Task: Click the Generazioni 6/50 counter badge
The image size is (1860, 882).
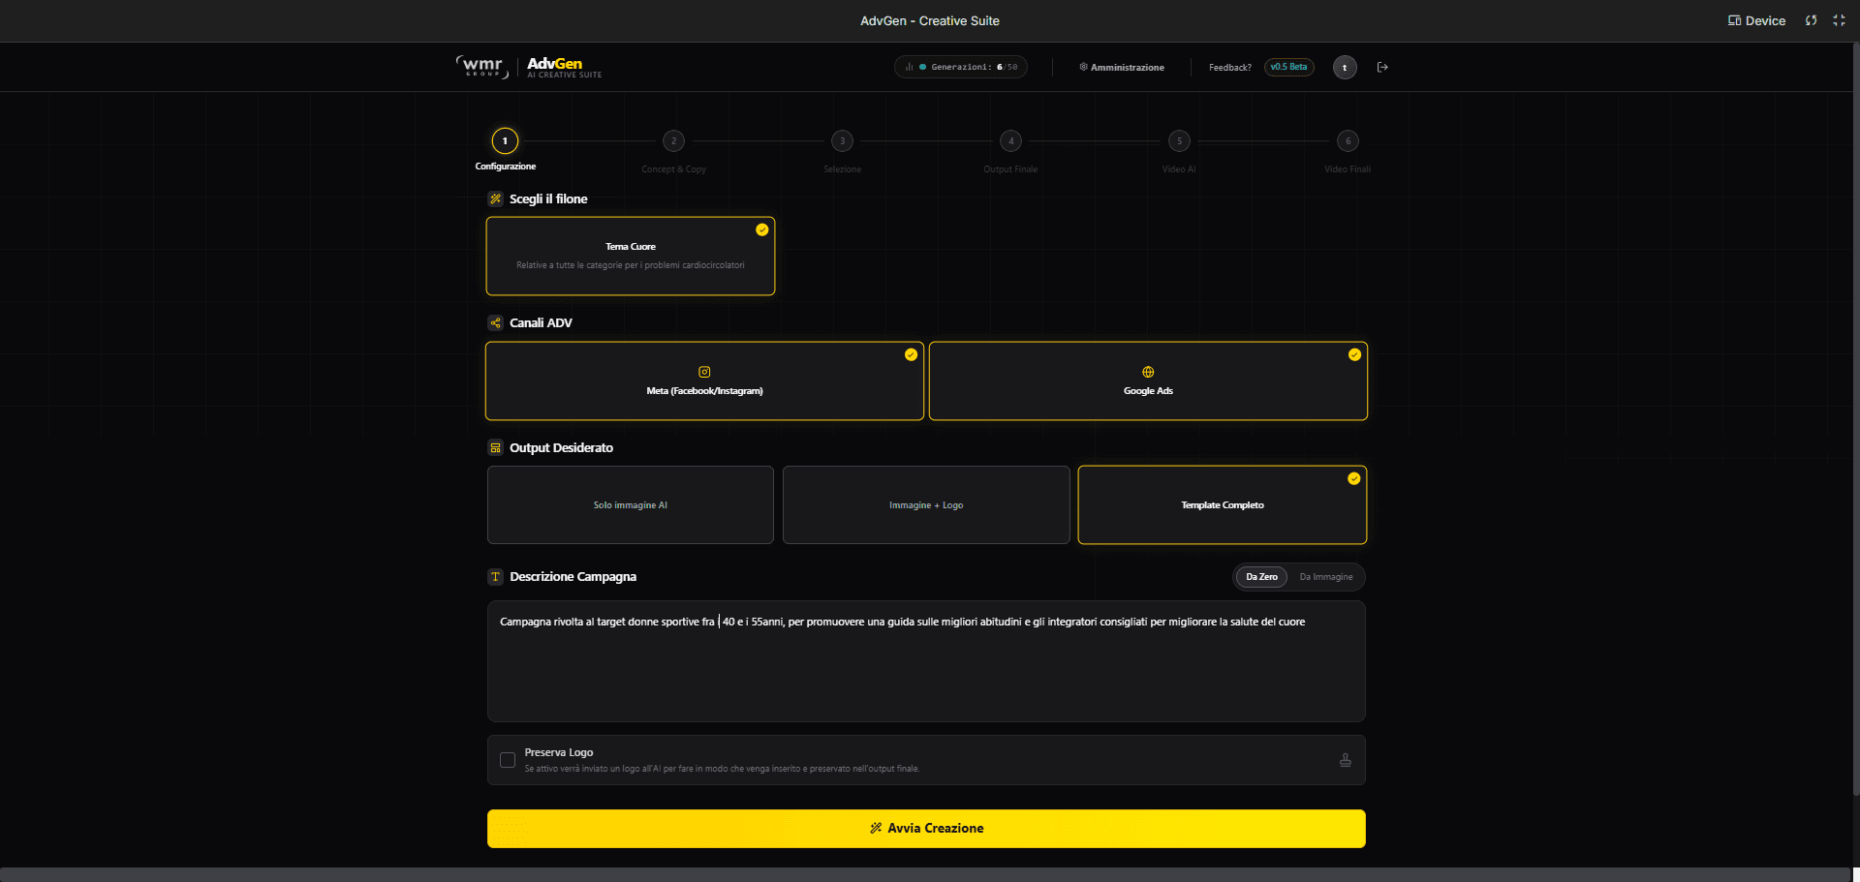Action: (960, 67)
